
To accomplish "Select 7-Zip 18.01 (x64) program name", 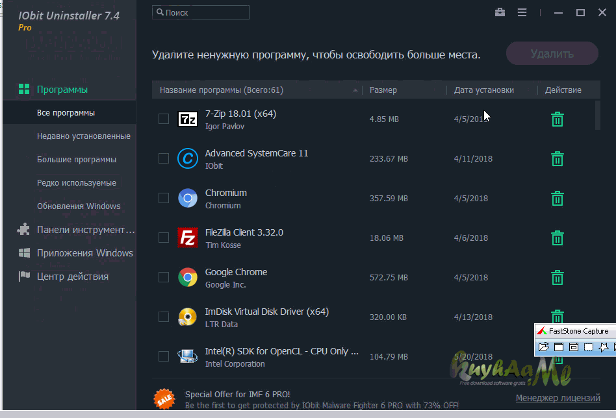I will (240, 114).
